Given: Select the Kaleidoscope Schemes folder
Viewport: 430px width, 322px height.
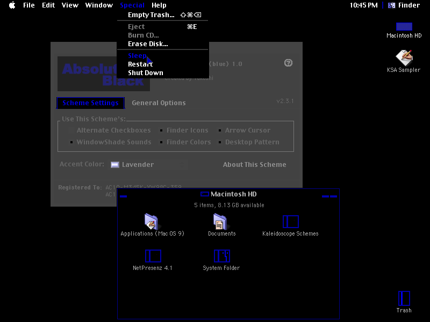Looking at the screenshot, I should pos(290,222).
